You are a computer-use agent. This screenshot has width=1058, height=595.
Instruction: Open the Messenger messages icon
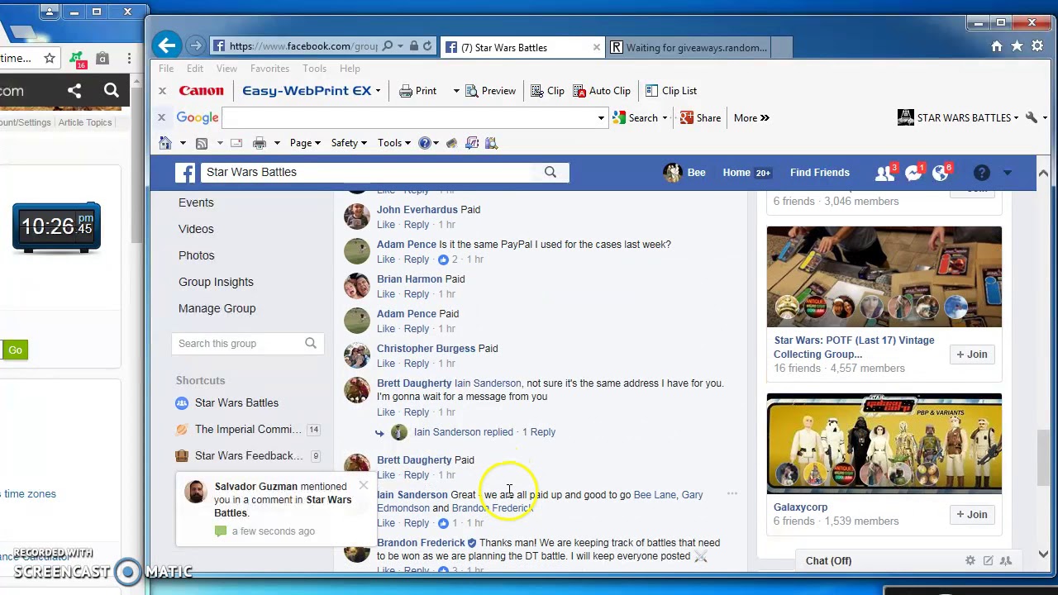pyautogui.click(x=913, y=173)
